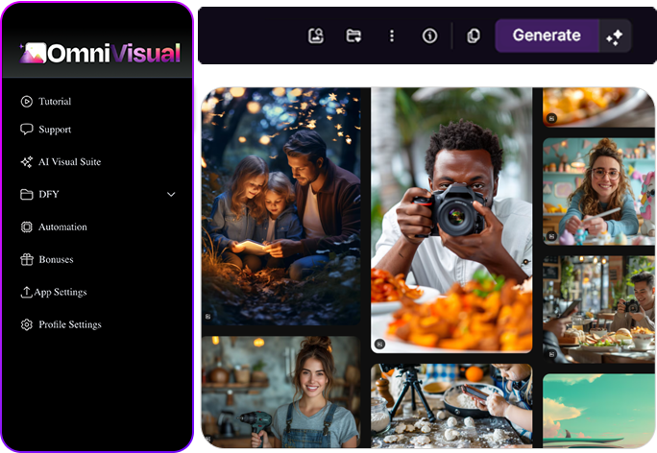Click the Generate button
This screenshot has height=453, width=657.
[546, 36]
